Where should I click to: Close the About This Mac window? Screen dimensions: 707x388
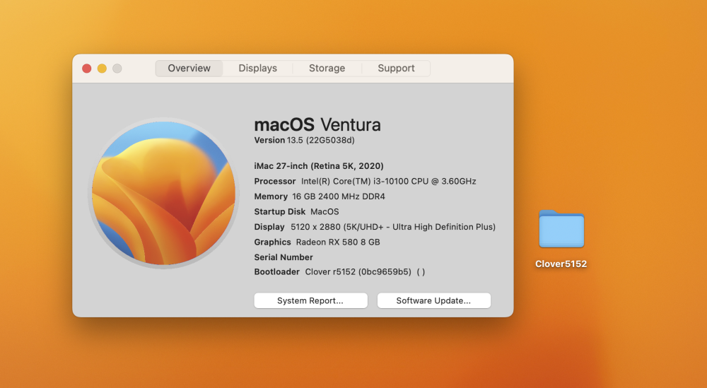[x=86, y=69]
